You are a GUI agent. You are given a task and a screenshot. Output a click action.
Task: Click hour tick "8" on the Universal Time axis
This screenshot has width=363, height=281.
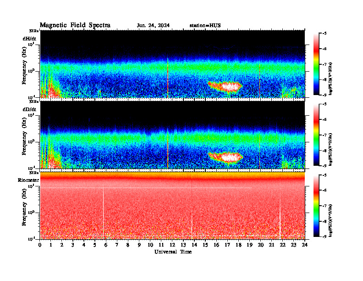coord(128,245)
